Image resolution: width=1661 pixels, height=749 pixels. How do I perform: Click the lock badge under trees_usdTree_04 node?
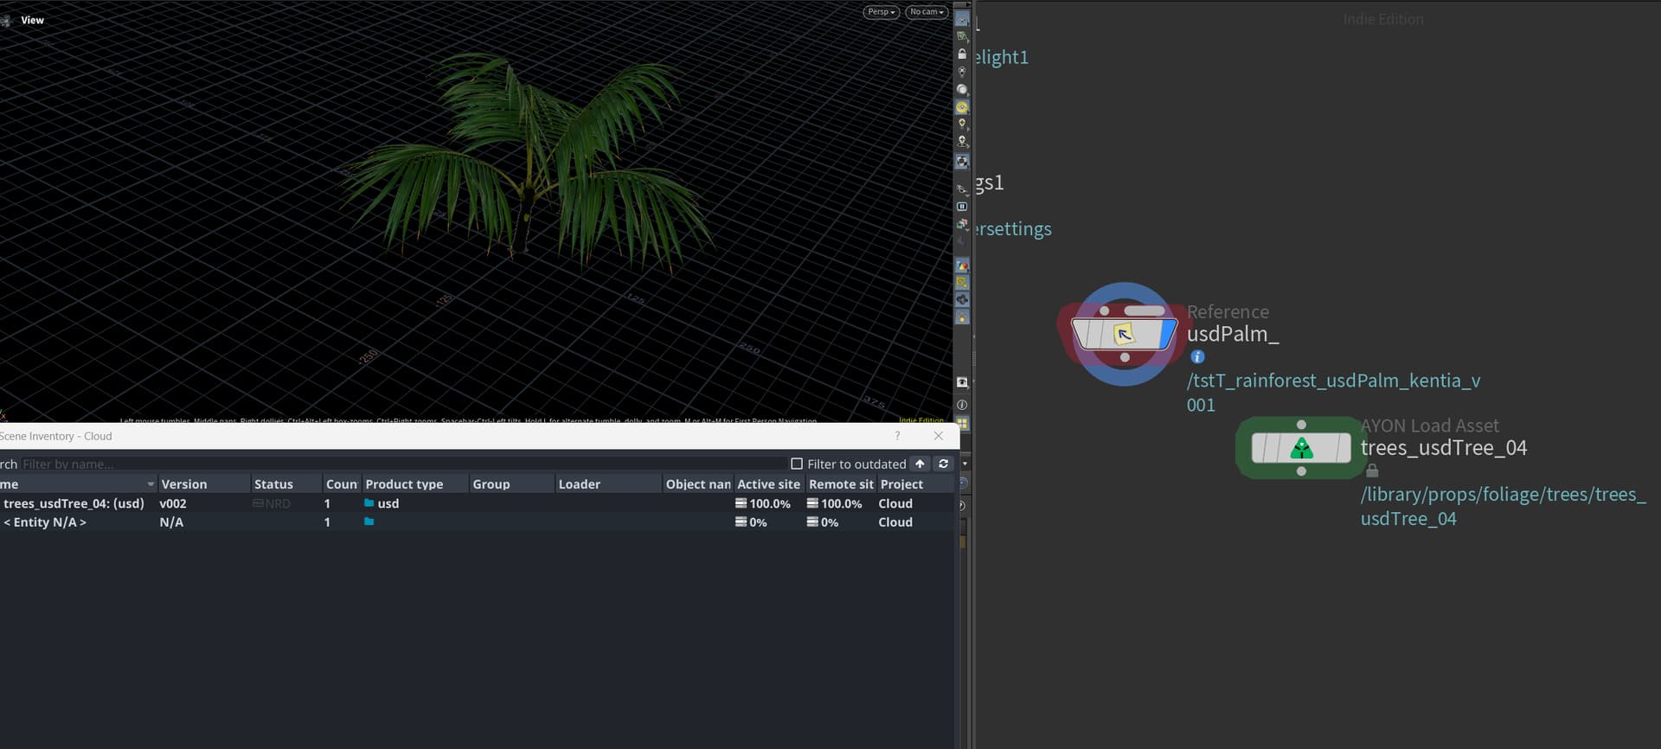[x=1372, y=471]
